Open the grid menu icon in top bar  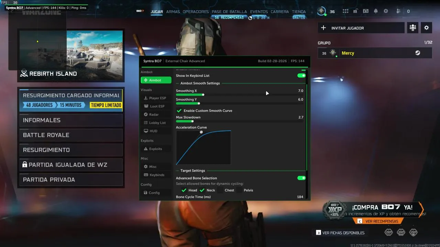tap(345, 11)
